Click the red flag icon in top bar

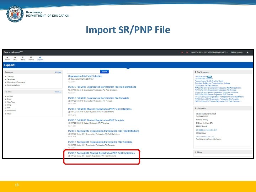(x=187, y=52)
